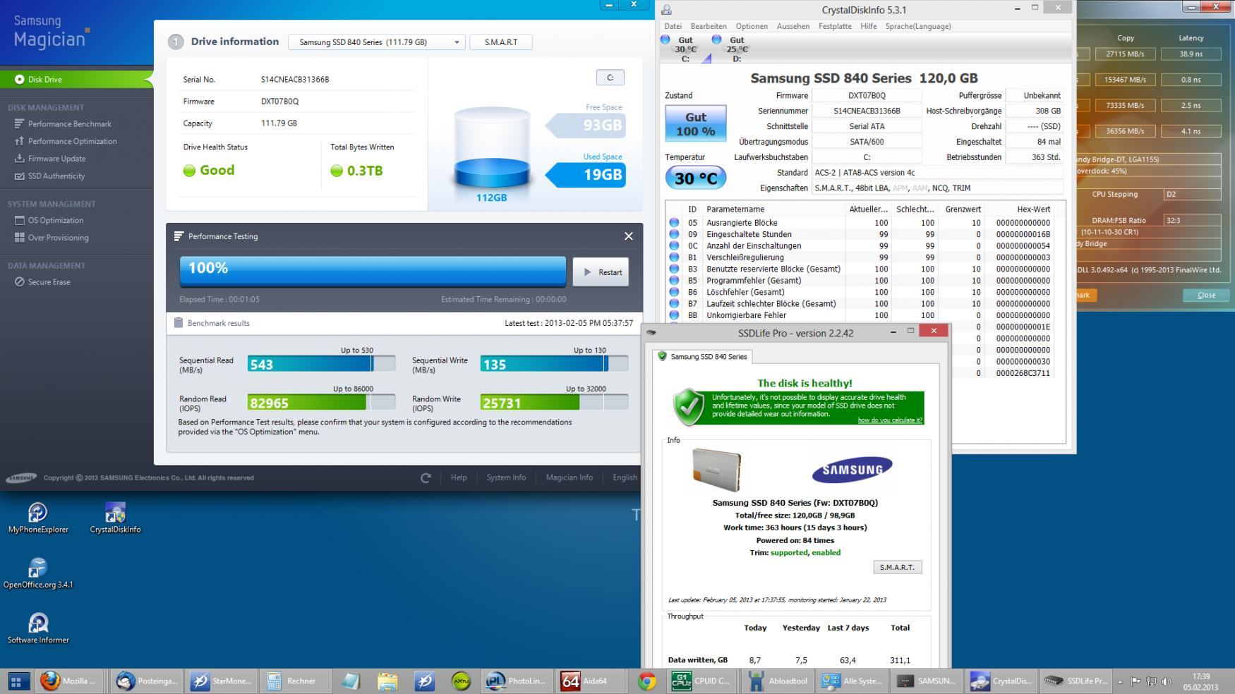Screen dimensions: 1235x694
Task: Switch to SSDLife Pro taskbar item
Action: click(1076, 681)
